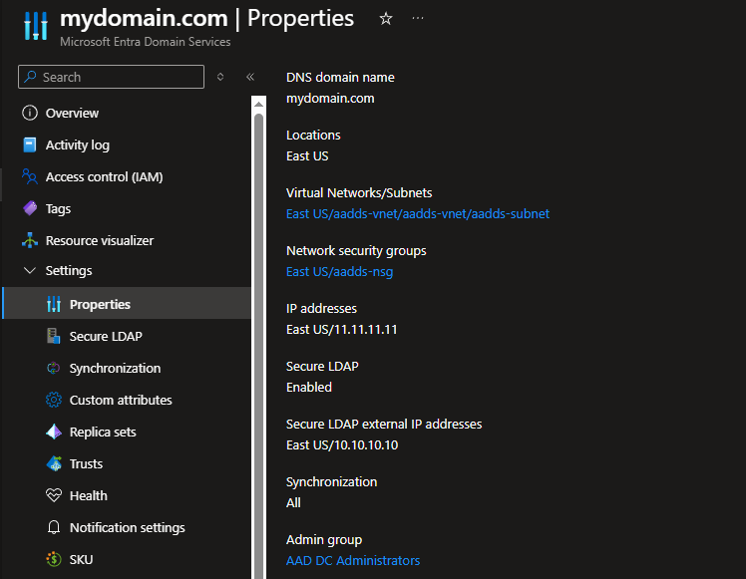Open the AAD DC Administrators link
The image size is (746, 579).
(x=353, y=561)
